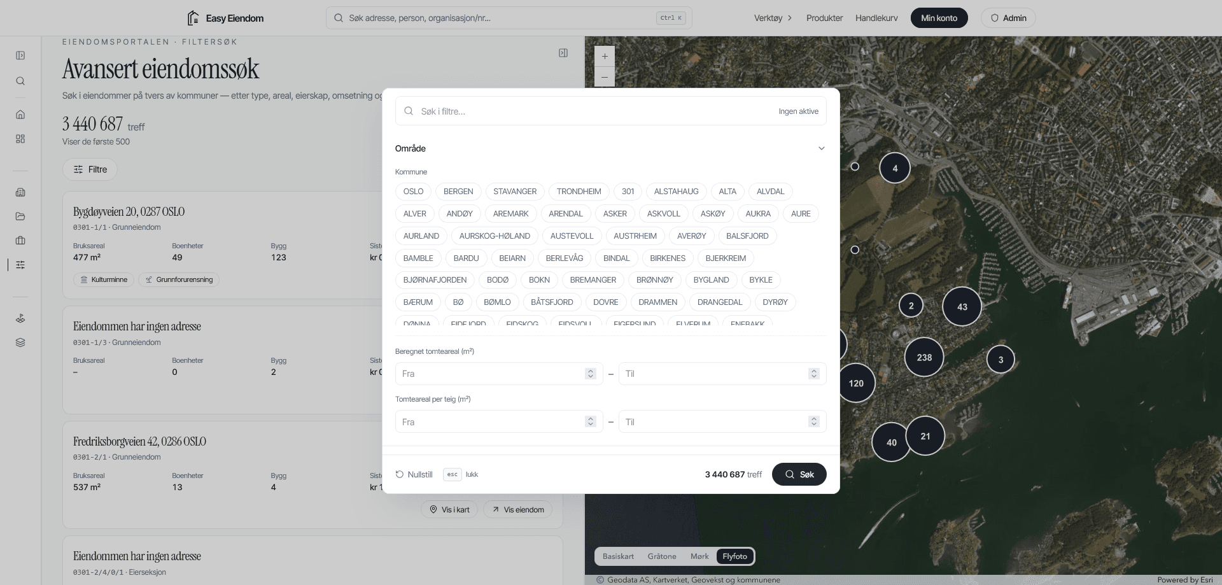Image resolution: width=1222 pixels, height=585 pixels.
Task: Collapse results panel with top-right panel icon
Action: pyautogui.click(x=563, y=53)
